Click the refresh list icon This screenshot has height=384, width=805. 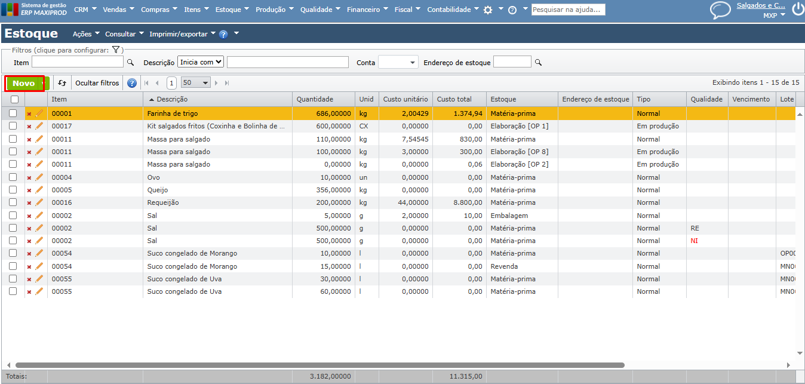click(62, 83)
